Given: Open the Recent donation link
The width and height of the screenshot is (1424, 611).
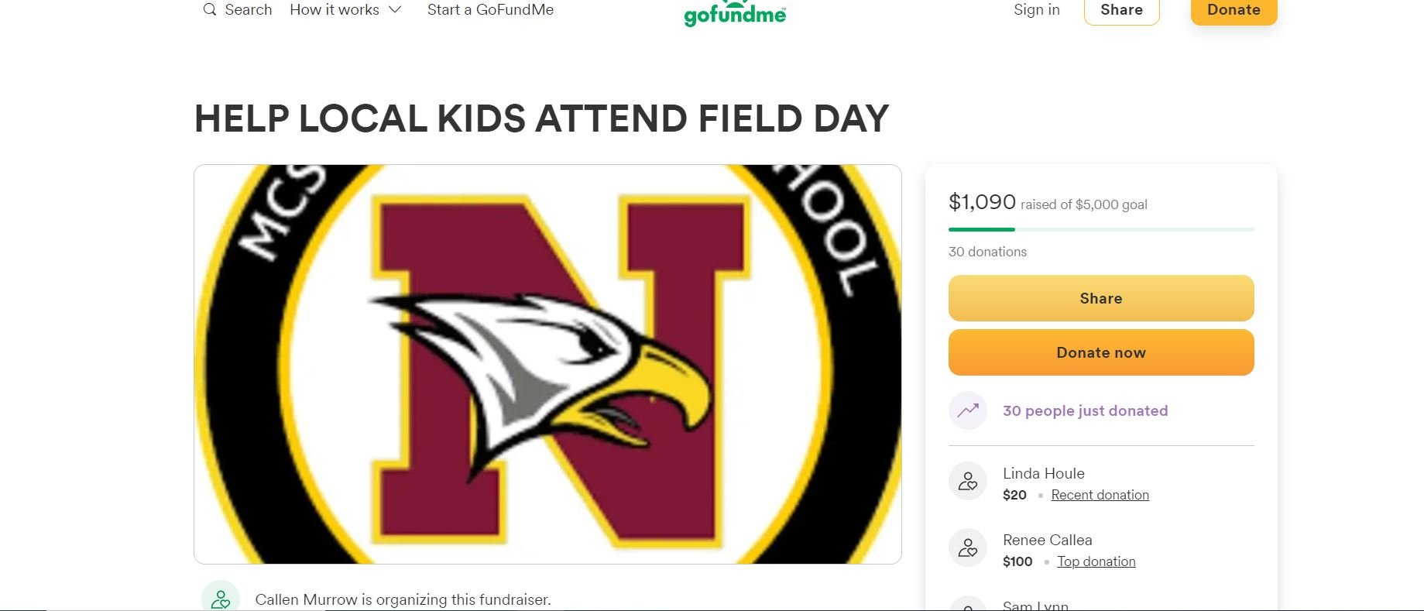Looking at the screenshot, I should click(1100, 495).
